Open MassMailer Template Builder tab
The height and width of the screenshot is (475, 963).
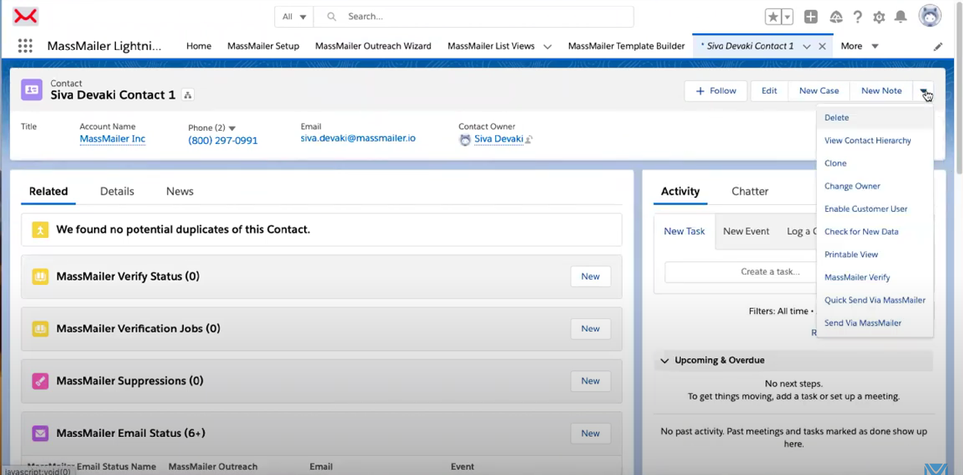[x=626, y=46]
